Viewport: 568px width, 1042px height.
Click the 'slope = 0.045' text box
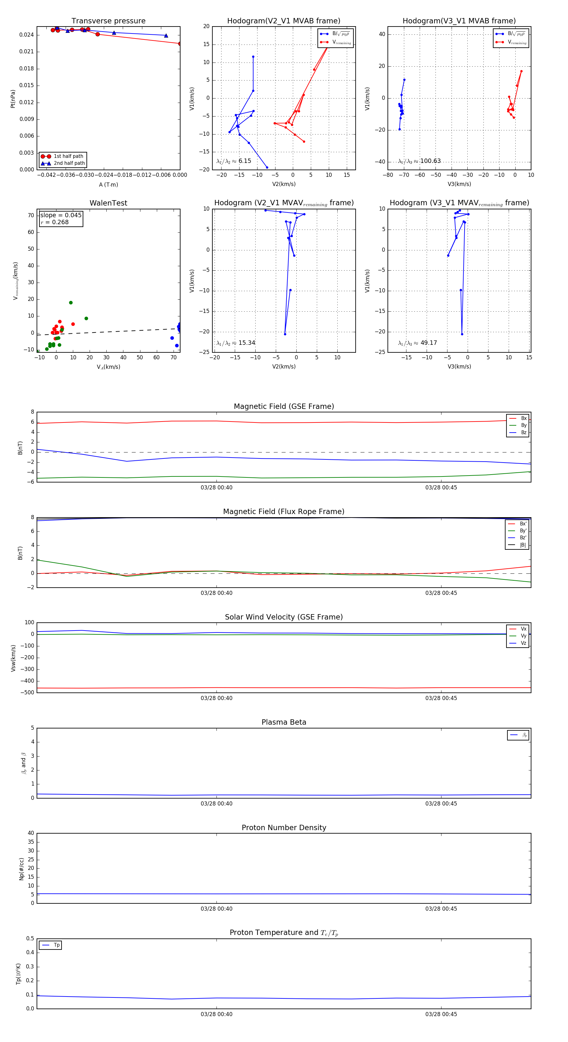point(61,215)
